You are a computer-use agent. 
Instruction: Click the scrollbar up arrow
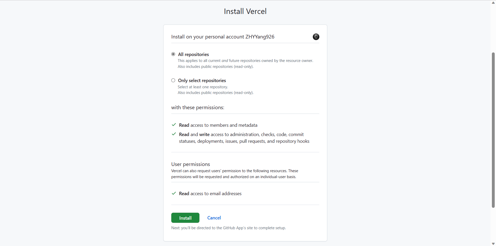[493, 3]
